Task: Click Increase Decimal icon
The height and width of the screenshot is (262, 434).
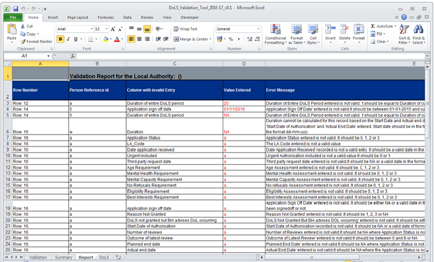Action: coord(250,40)
